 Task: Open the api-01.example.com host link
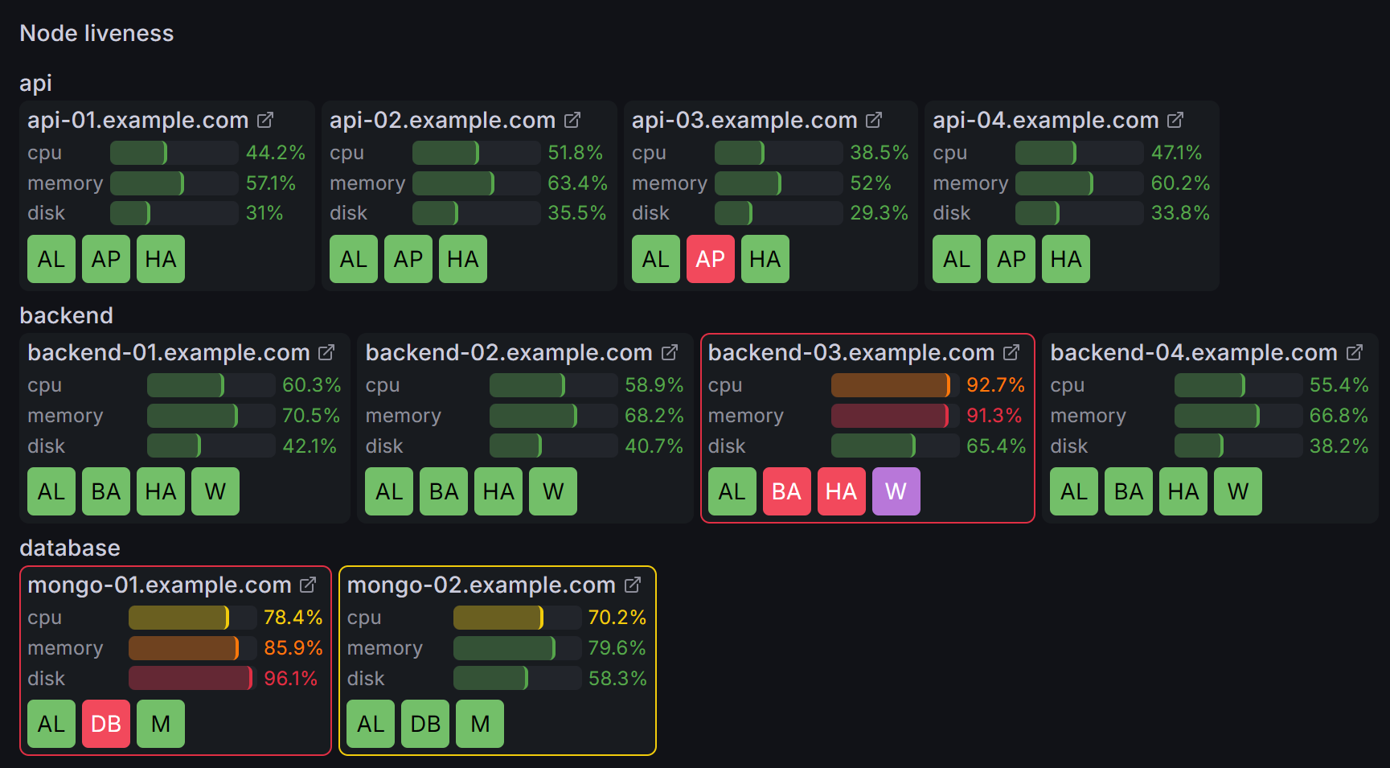(138, 121)
